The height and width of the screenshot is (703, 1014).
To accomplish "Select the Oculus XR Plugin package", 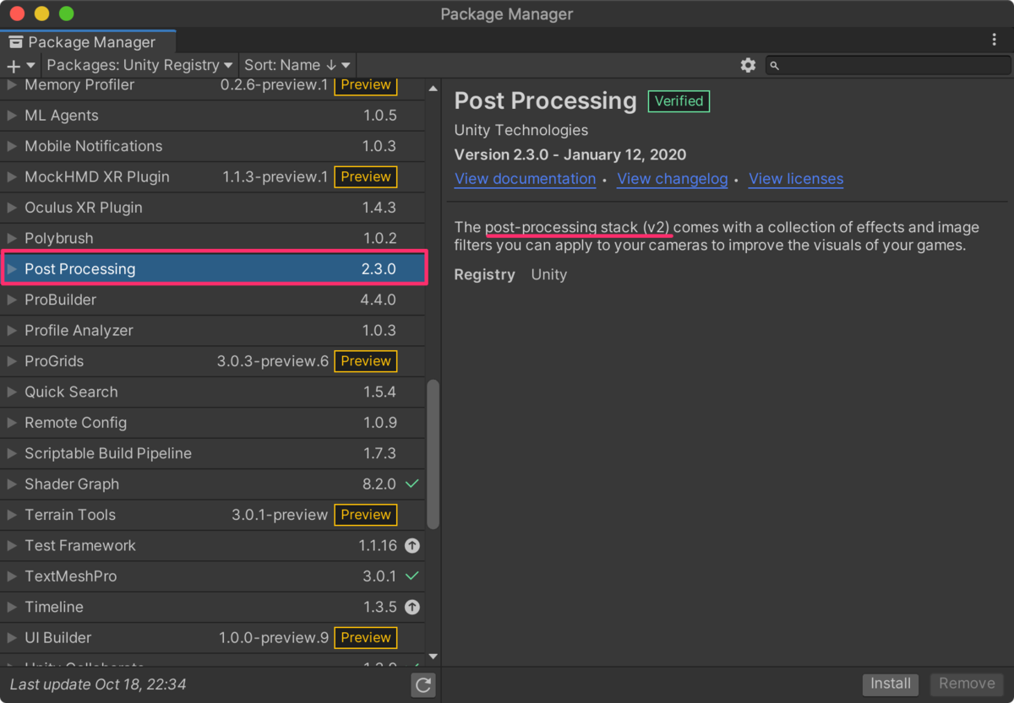I will point(212,208).
